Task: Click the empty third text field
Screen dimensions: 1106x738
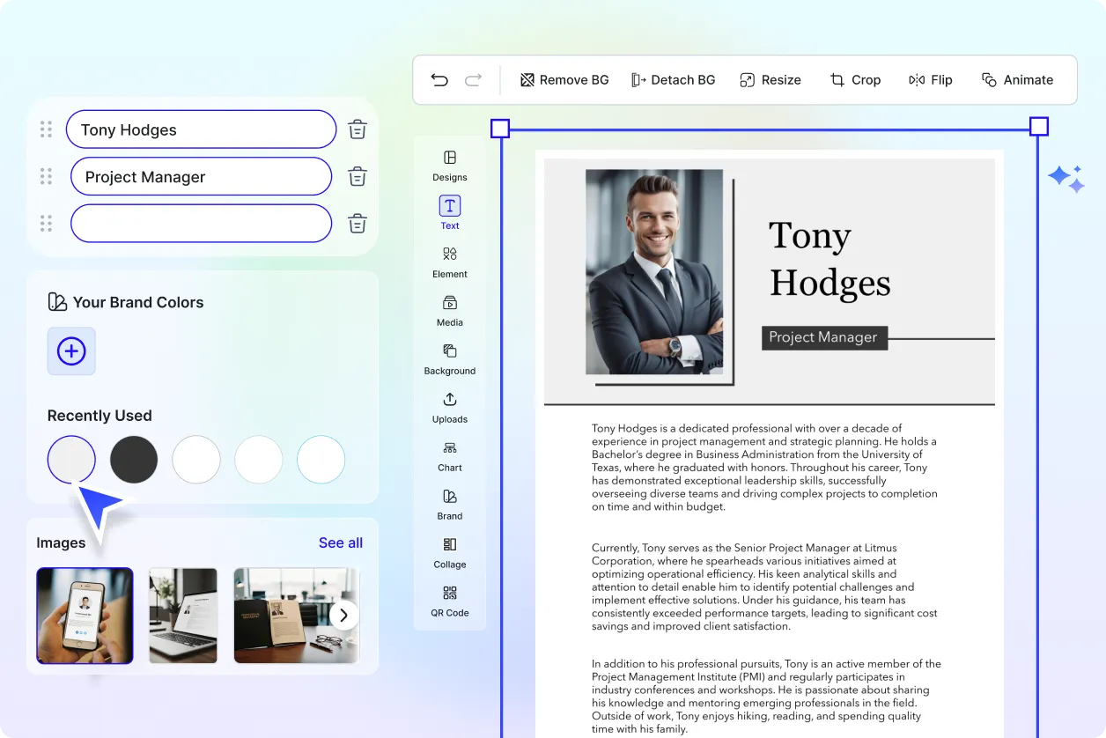Action: (201, 223)
